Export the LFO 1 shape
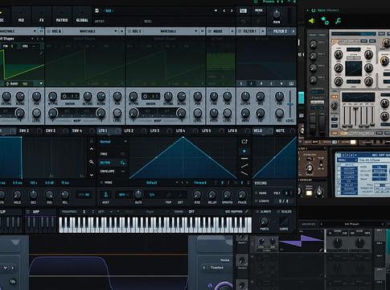390x290 pixels. point(244,141)
